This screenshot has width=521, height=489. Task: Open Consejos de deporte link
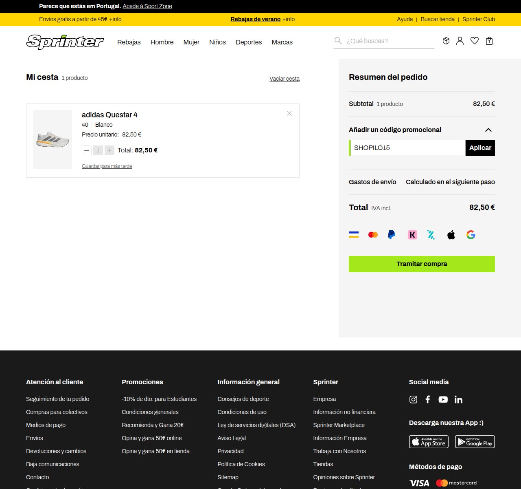(243, 399)
